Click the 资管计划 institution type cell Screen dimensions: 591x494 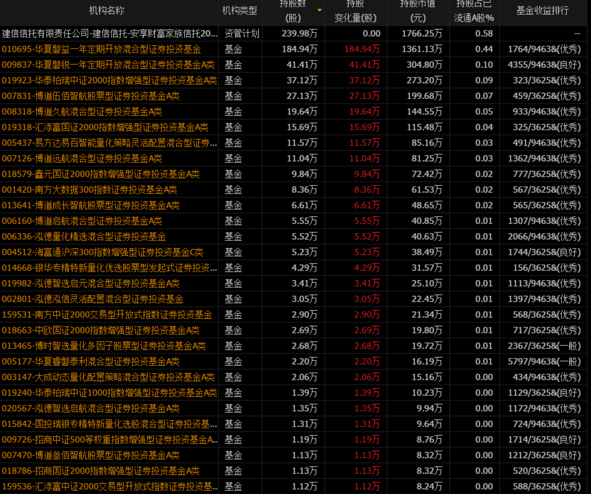tap(242, 34)
